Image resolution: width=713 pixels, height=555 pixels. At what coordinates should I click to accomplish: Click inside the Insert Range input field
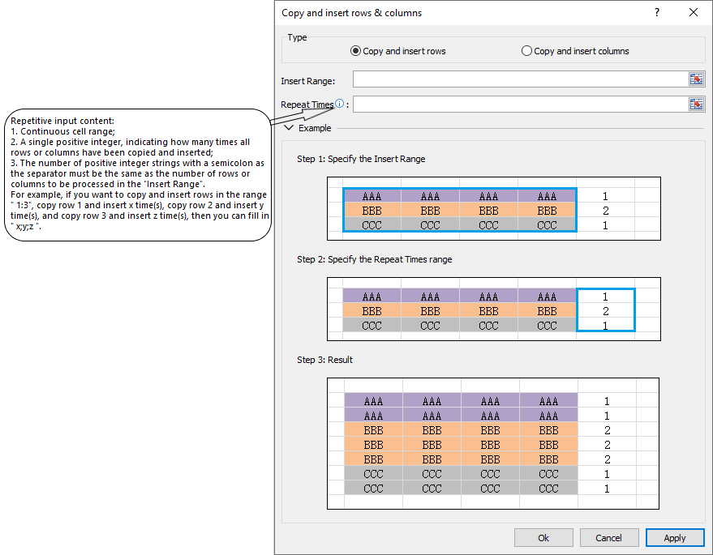519,79
